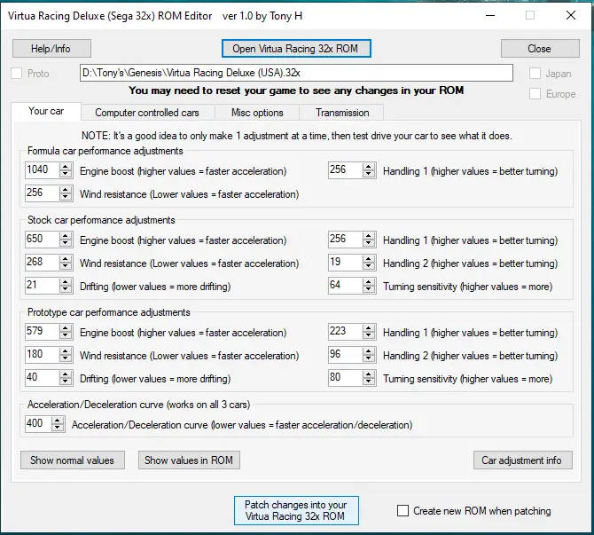This screenshot has width=594, height=535.
Task: Click Open Virtua Racing 32x ROM button
Action: (x=296, y=49)
